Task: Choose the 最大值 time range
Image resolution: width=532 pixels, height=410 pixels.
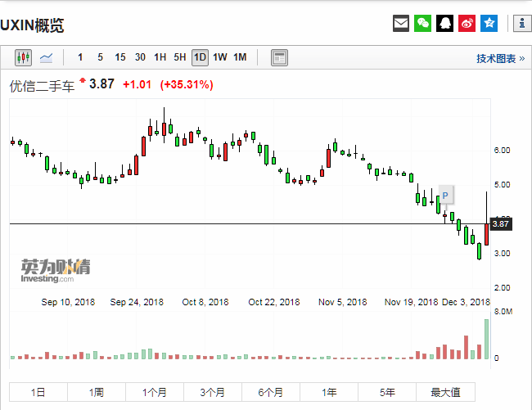Action: (445, 392)
